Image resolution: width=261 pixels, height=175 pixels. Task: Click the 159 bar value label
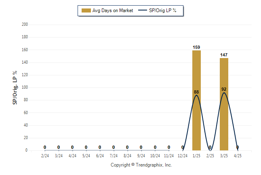[x=196, y=47]
